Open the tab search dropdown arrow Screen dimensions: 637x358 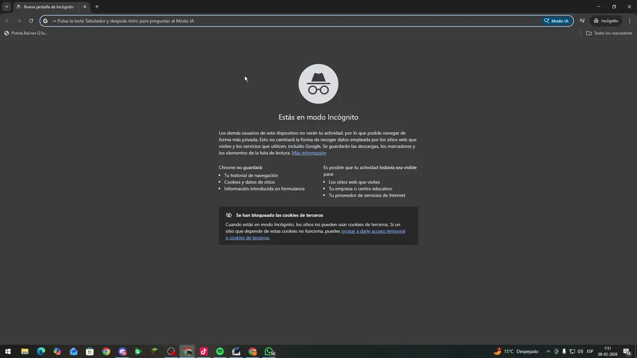pyautogui.click(x=6, y=6)
